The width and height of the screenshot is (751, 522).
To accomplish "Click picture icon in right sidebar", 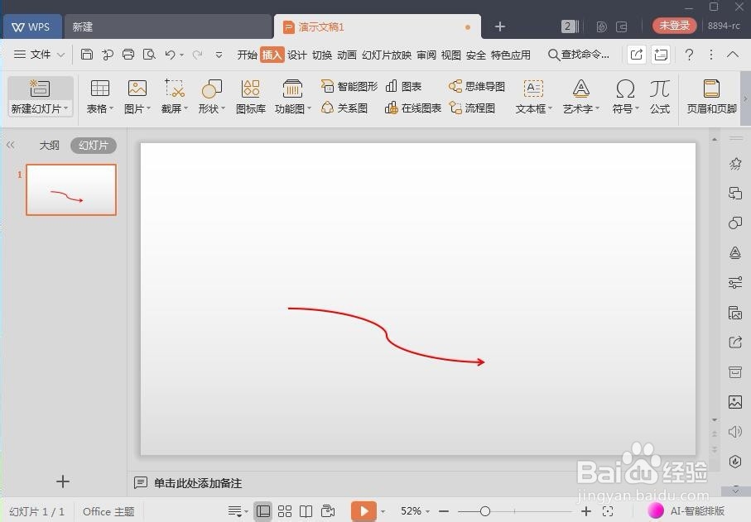I will [x=735, y=402].
